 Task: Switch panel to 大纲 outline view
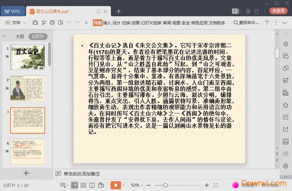20,37
